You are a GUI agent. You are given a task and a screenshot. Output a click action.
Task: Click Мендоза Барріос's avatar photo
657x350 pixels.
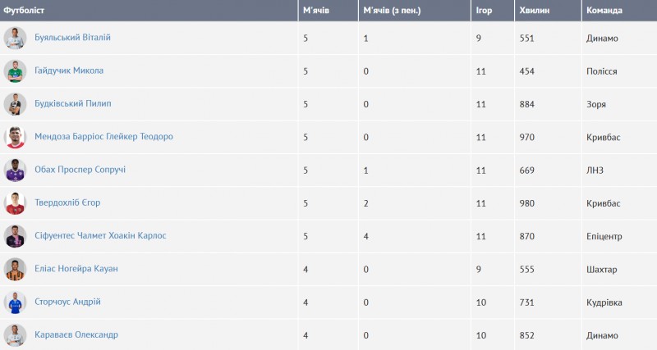pos(15,137)
